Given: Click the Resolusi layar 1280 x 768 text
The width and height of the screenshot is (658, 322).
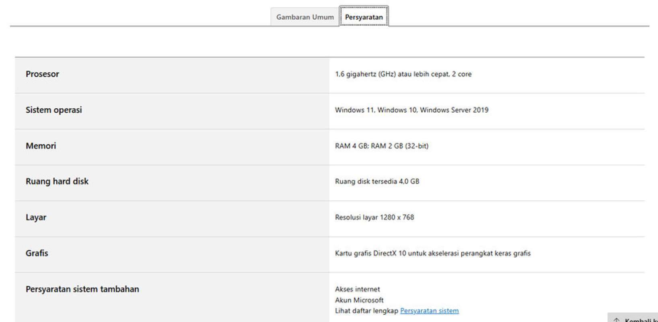Looking at the screenshot, I should 374,217.
